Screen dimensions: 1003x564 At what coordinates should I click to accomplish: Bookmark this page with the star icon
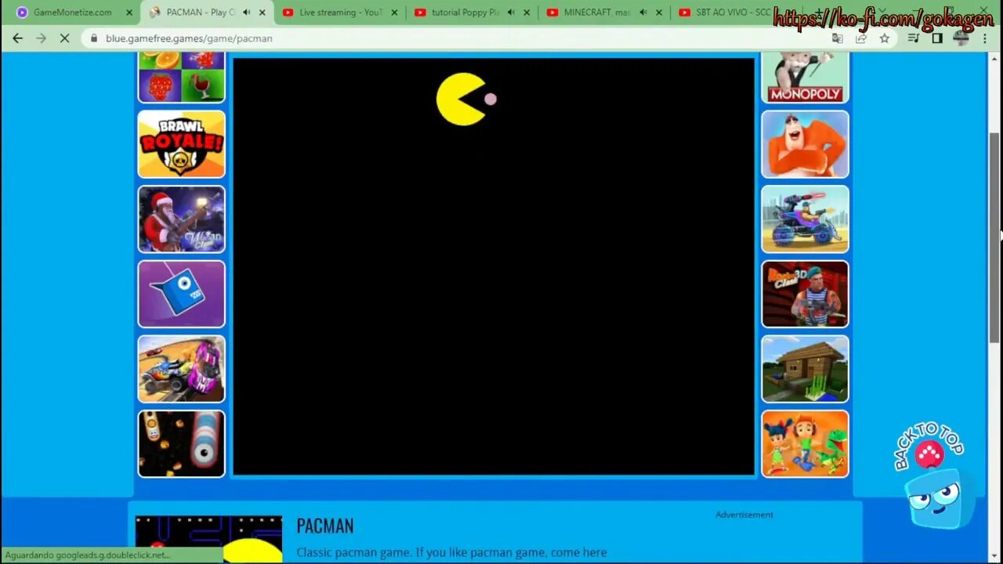pos(884,38)
